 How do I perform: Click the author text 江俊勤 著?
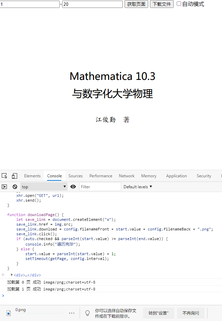(113, 120)
